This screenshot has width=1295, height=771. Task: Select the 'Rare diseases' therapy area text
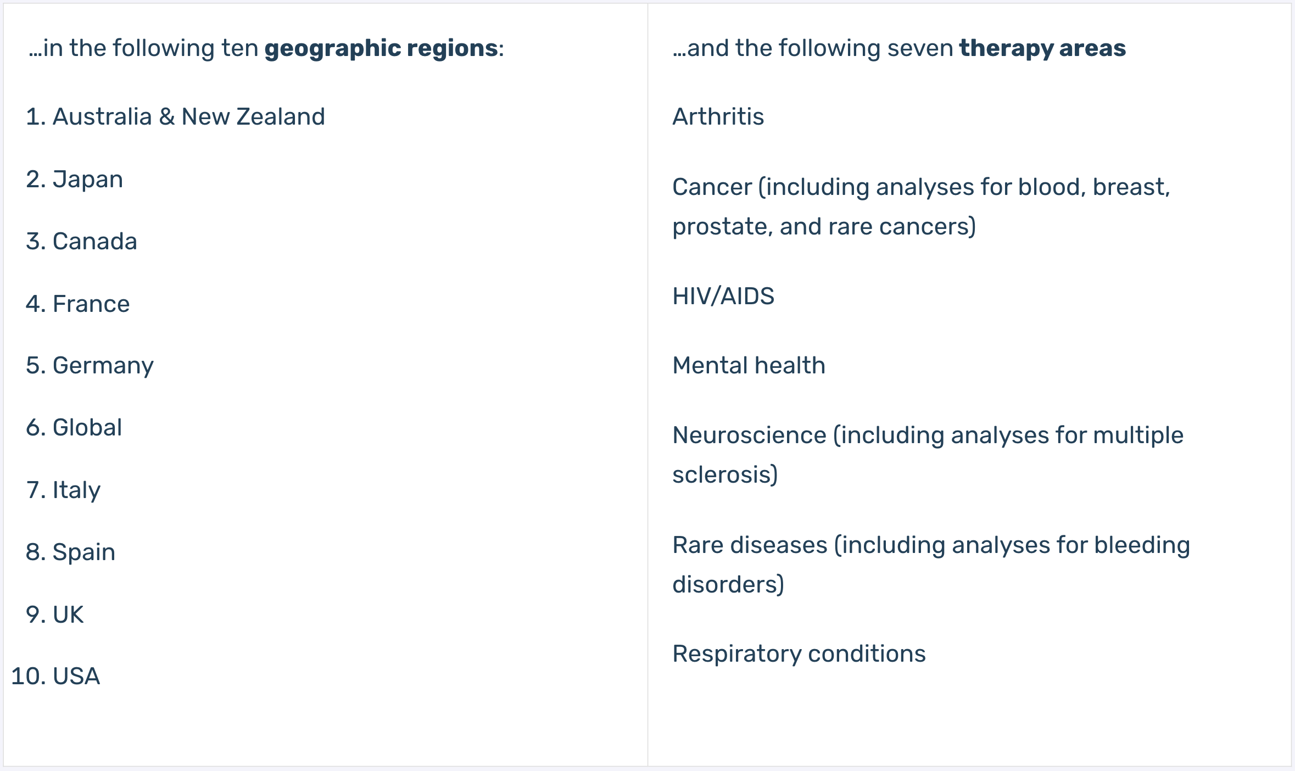point(750,545)
